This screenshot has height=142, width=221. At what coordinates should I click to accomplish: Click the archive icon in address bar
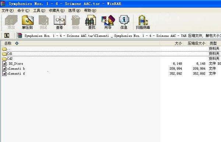pyautogui.click(x=20, y=35)
